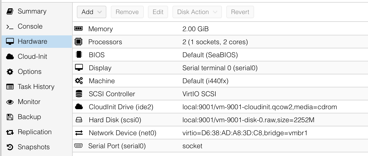Open the Add dropdown menu
The height and width of the screenshot is (156, 368).
coord(91,12)
